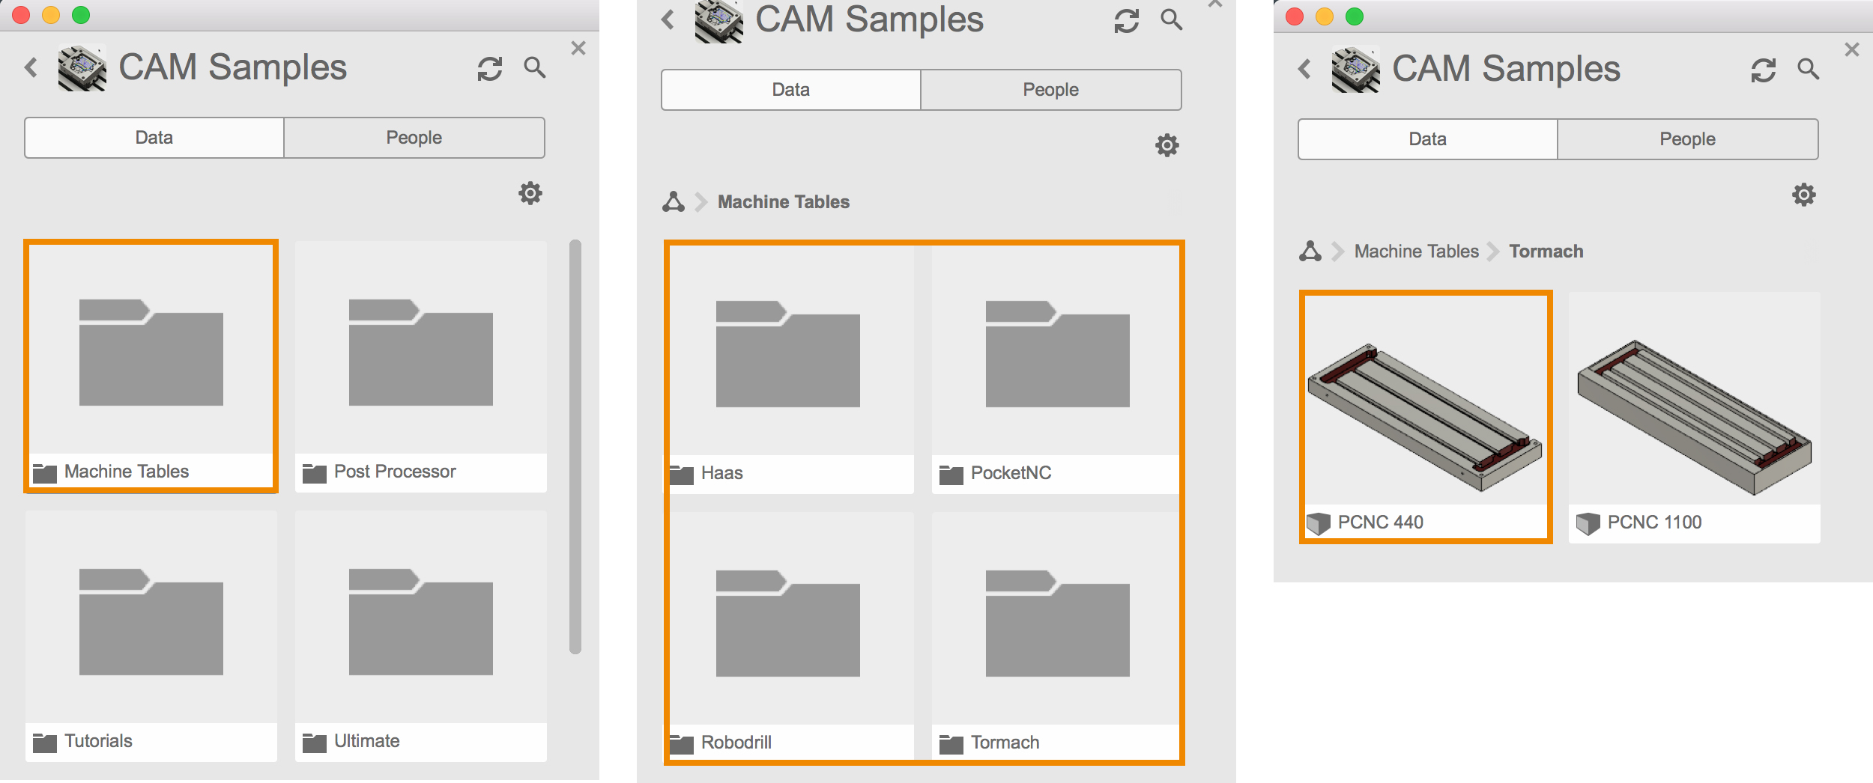Select the Data tab
This screenshot has height=783, width=1873.
(x=154, y=137)
